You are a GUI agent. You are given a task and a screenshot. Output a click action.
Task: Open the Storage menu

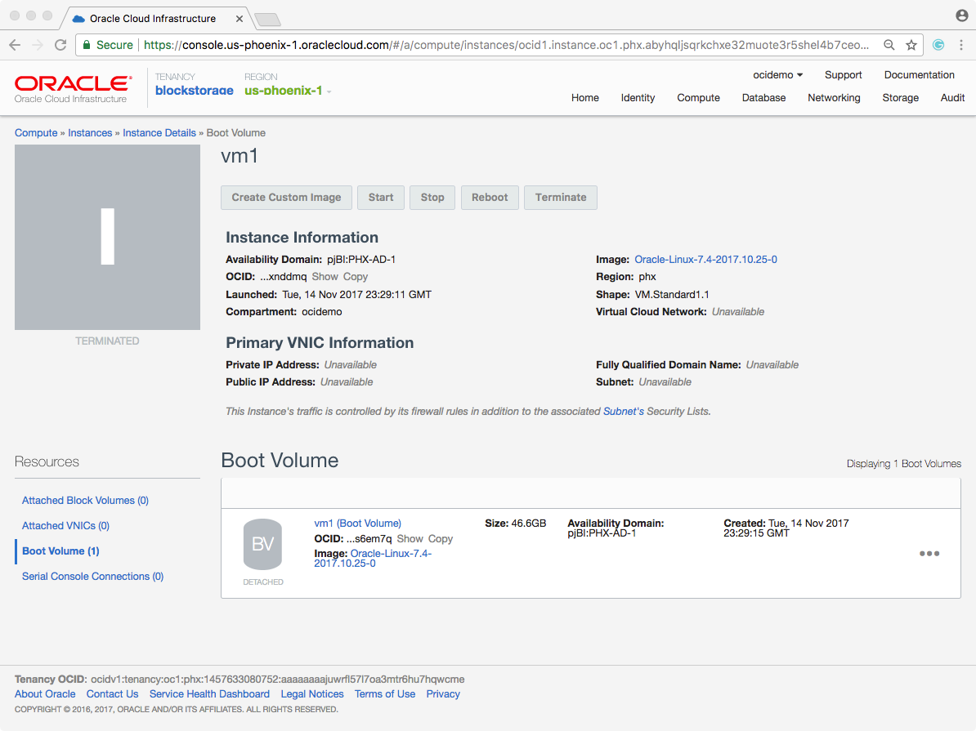click(x=900, y=98)
